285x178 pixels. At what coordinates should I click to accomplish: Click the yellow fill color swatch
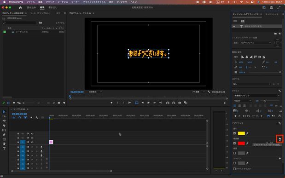(241, 133)
